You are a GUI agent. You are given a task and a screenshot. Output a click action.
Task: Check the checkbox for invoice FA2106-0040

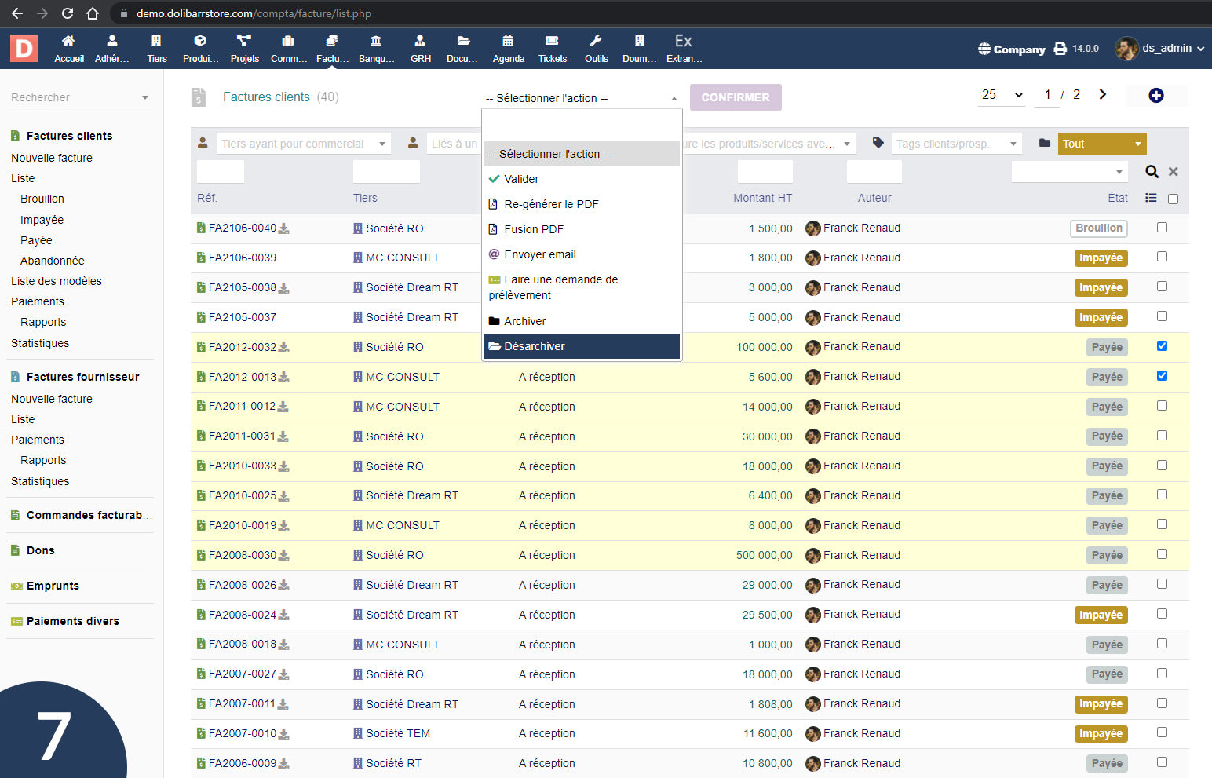1162,228
